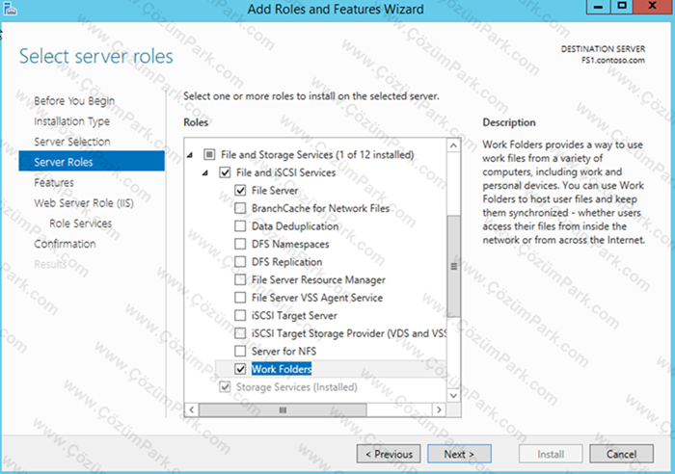Image resolution: width=675 pixels, height=474 pixels.
Task: Uncheck the Work Folders checkbox
Action: 240,369
